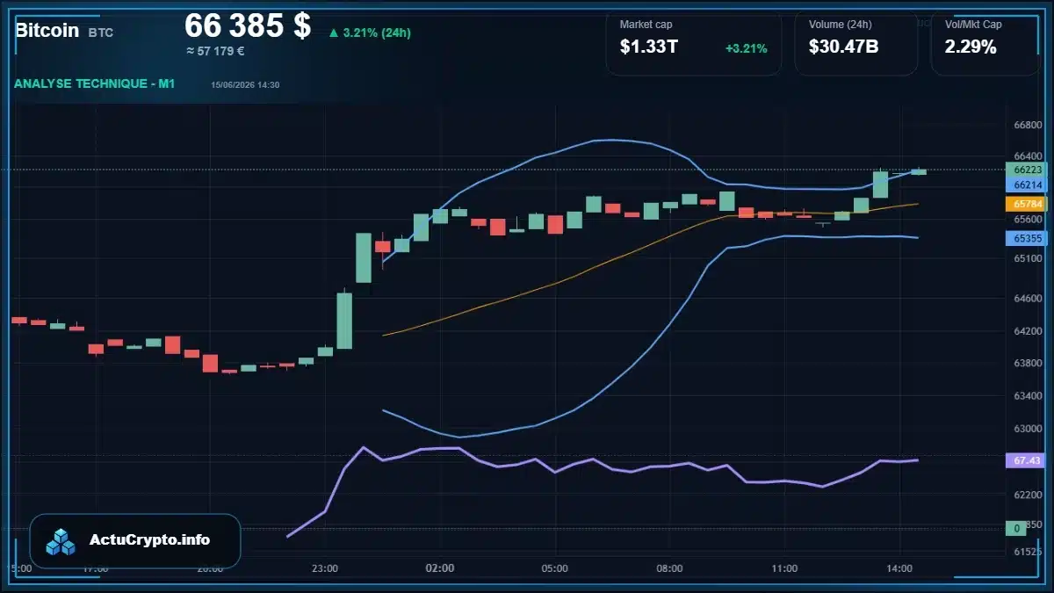
Task: Click the green 66223 current price tag
Action: [1026, 170]
